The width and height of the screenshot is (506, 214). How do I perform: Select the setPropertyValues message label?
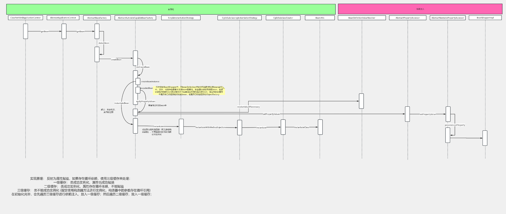[271, 114]
